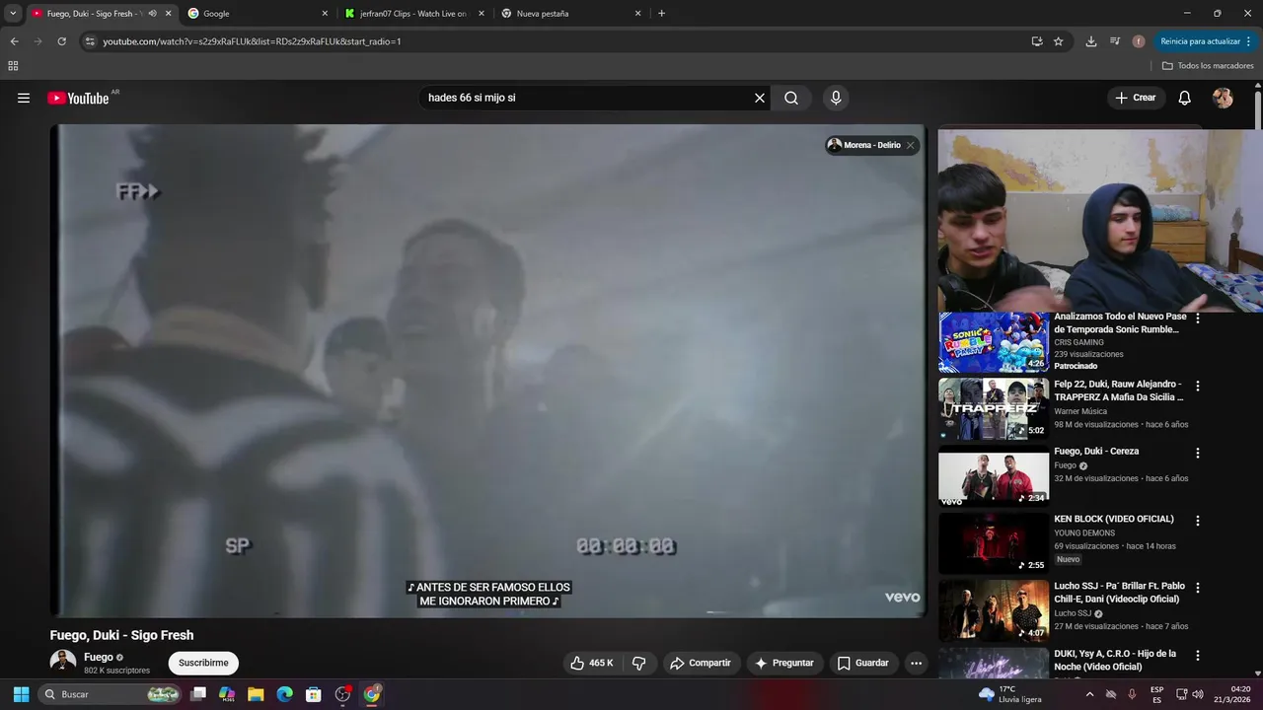1263x710 pixels.
Task: Open the Fuego channel name link
Action: pyautogui.click(x=99, y=657)
